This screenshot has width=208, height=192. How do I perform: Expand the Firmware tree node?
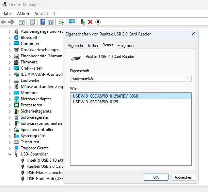coord(10,62)
